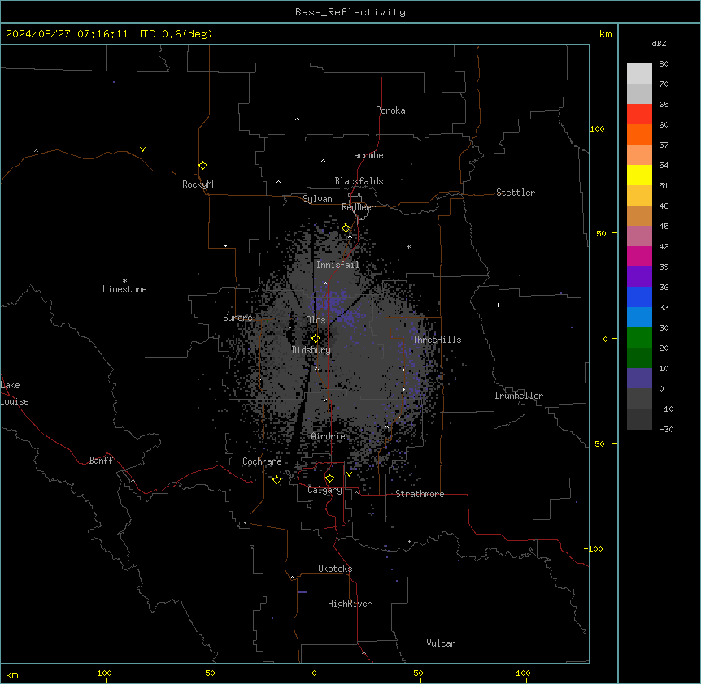Click the Didsbury town label
The height and width of the screenshot is (684, 701).
tap(311, 350)
